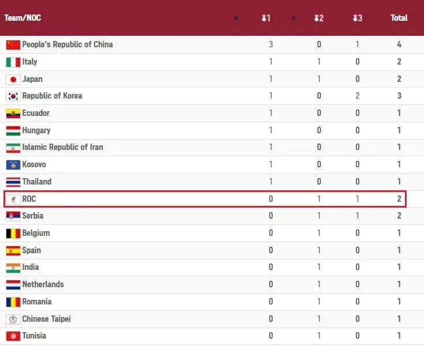
Task: Click the ROC emblem icon
Action: [x=13, y=199]
